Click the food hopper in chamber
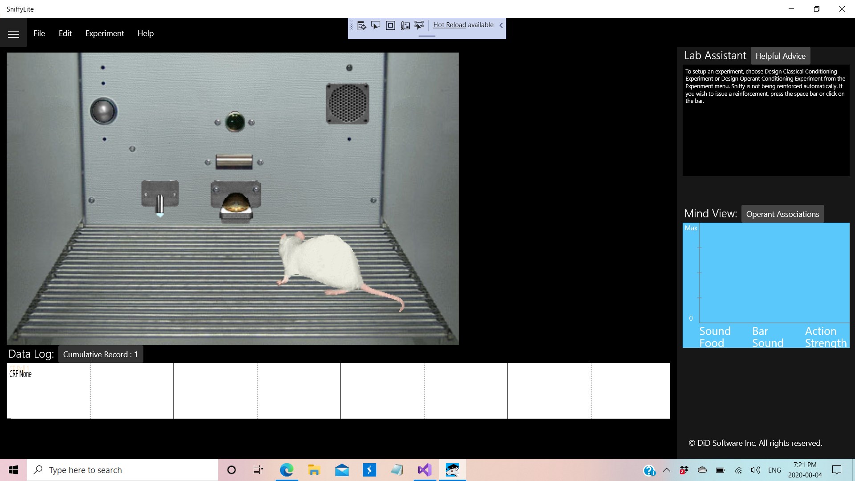Viewport: 855px width, 481px height. tap(236, 203)
